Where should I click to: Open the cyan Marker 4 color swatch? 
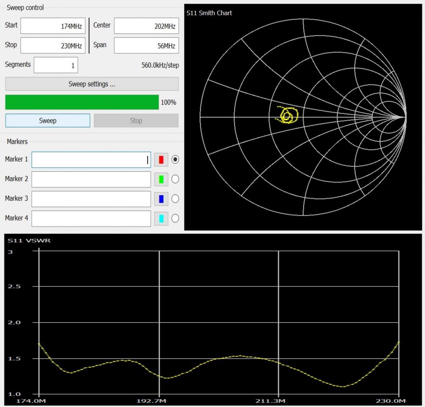pos(161,218)
